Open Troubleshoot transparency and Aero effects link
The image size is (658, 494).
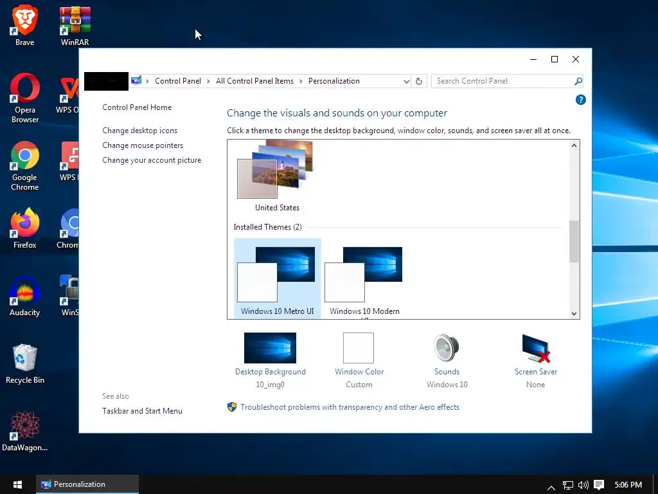click(x=350, y=407)
